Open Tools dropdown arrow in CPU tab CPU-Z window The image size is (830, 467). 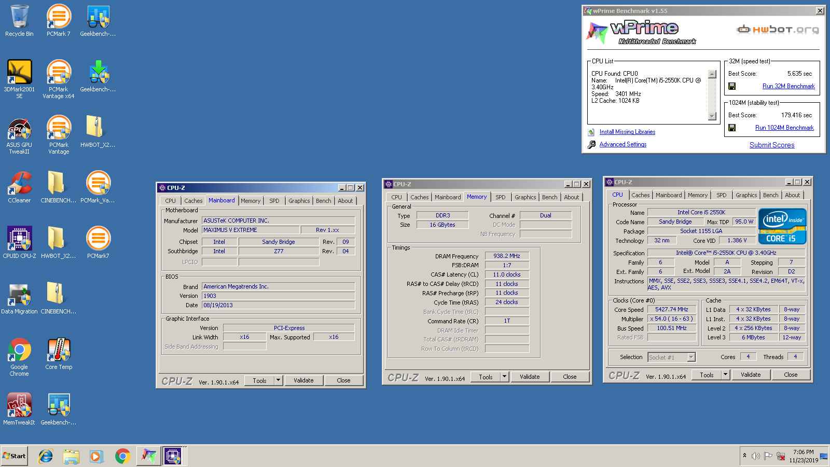[725, 375]
